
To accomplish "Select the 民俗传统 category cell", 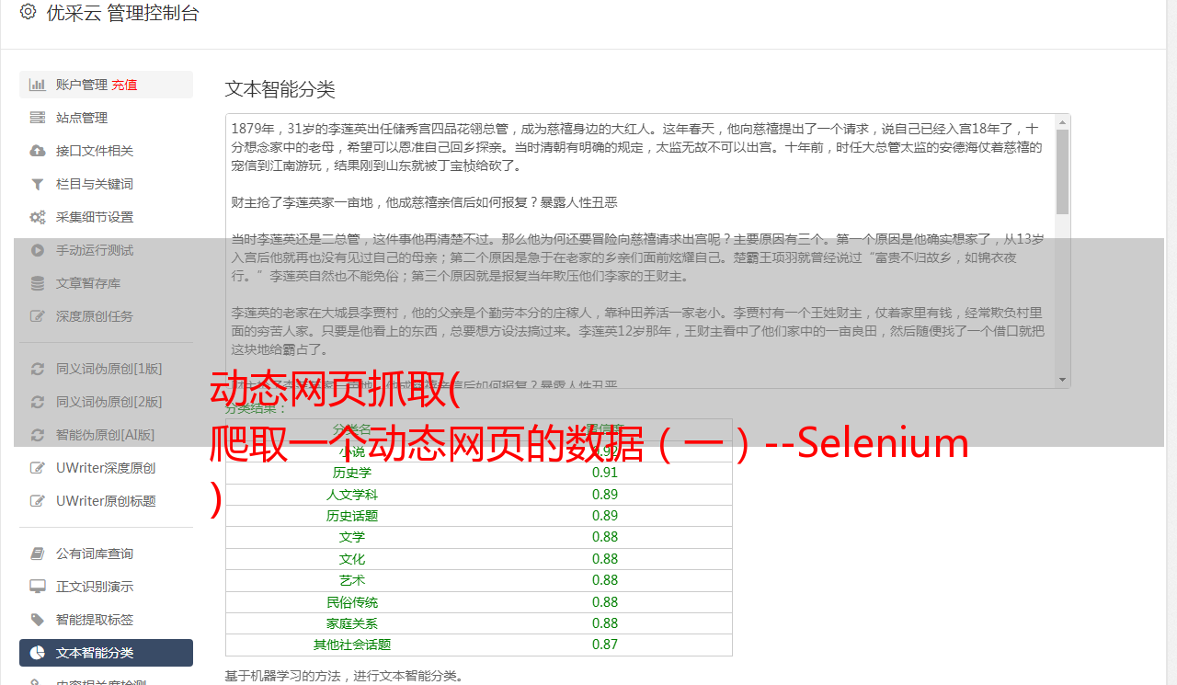I will (x=352, y=602).
